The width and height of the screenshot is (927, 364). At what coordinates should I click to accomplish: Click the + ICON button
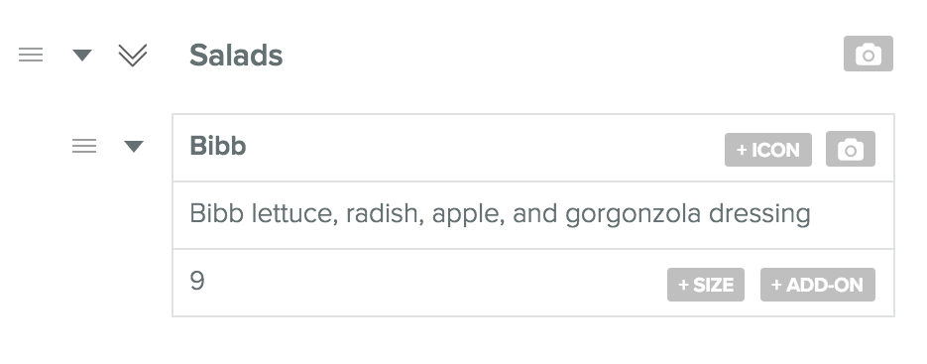pyautogui.click(x=768, y=150)
